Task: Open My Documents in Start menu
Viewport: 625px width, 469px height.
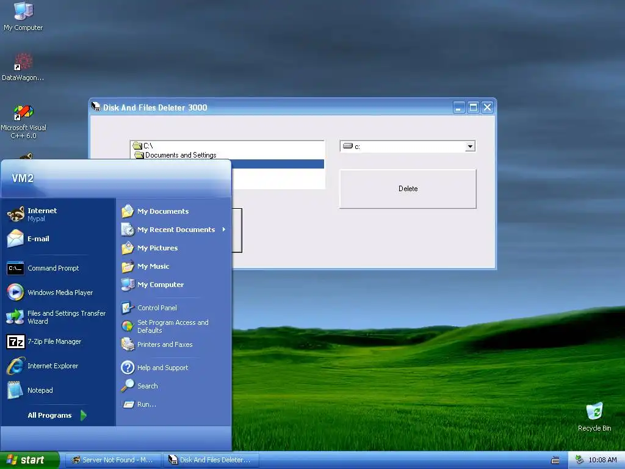Action: 174,211
